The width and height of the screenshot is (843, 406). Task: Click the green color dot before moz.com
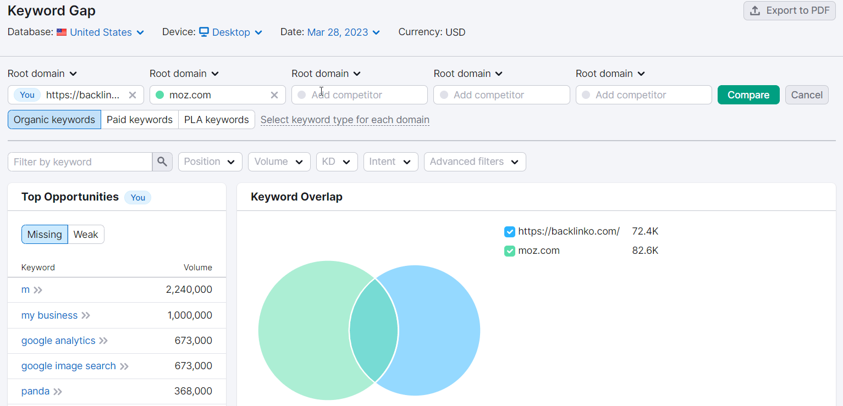[x=160, y=95]
